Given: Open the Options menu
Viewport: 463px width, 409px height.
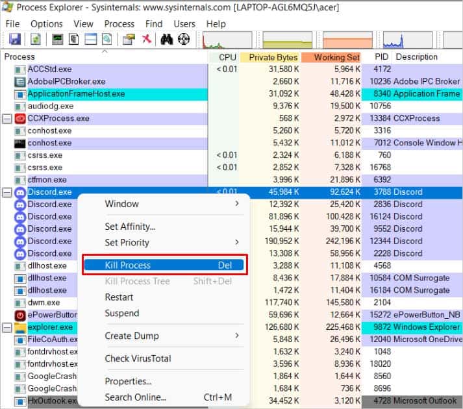Looking at the screenshot, I should 47,24.
